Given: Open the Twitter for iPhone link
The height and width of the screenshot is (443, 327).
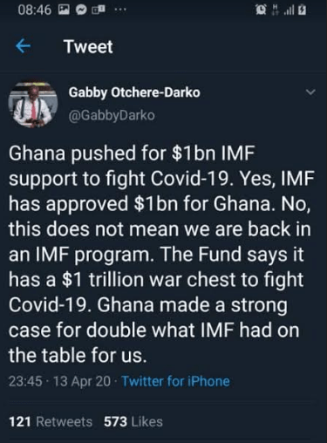Looking at the screenshot, I should pos(175,381).
